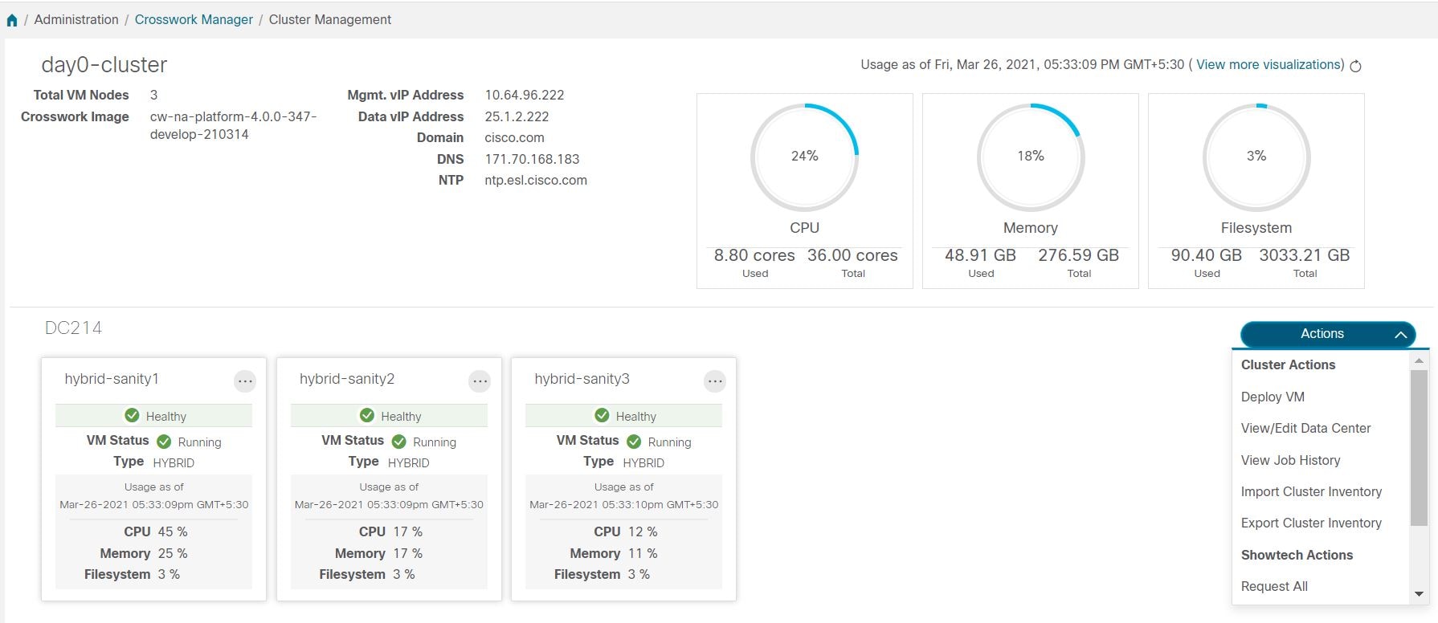Click hybrid-sanity3 CPU 12 % value
The width and height of the screenshot is (1438, 623).
(x=643, y=531)
